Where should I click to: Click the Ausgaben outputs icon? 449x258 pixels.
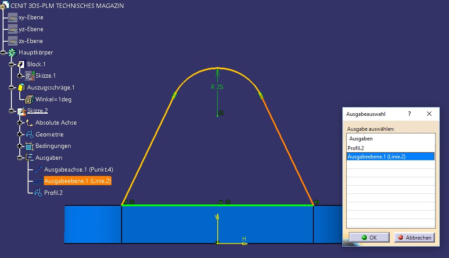(x=29, y=158)
